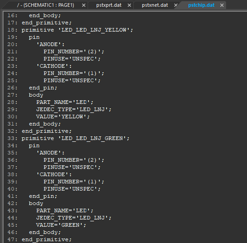Viewport: 247px width, 243px height.
Task: Click JEDEC_TYPE='LED_LNJ' on line 29
Action: pos(74,109)
